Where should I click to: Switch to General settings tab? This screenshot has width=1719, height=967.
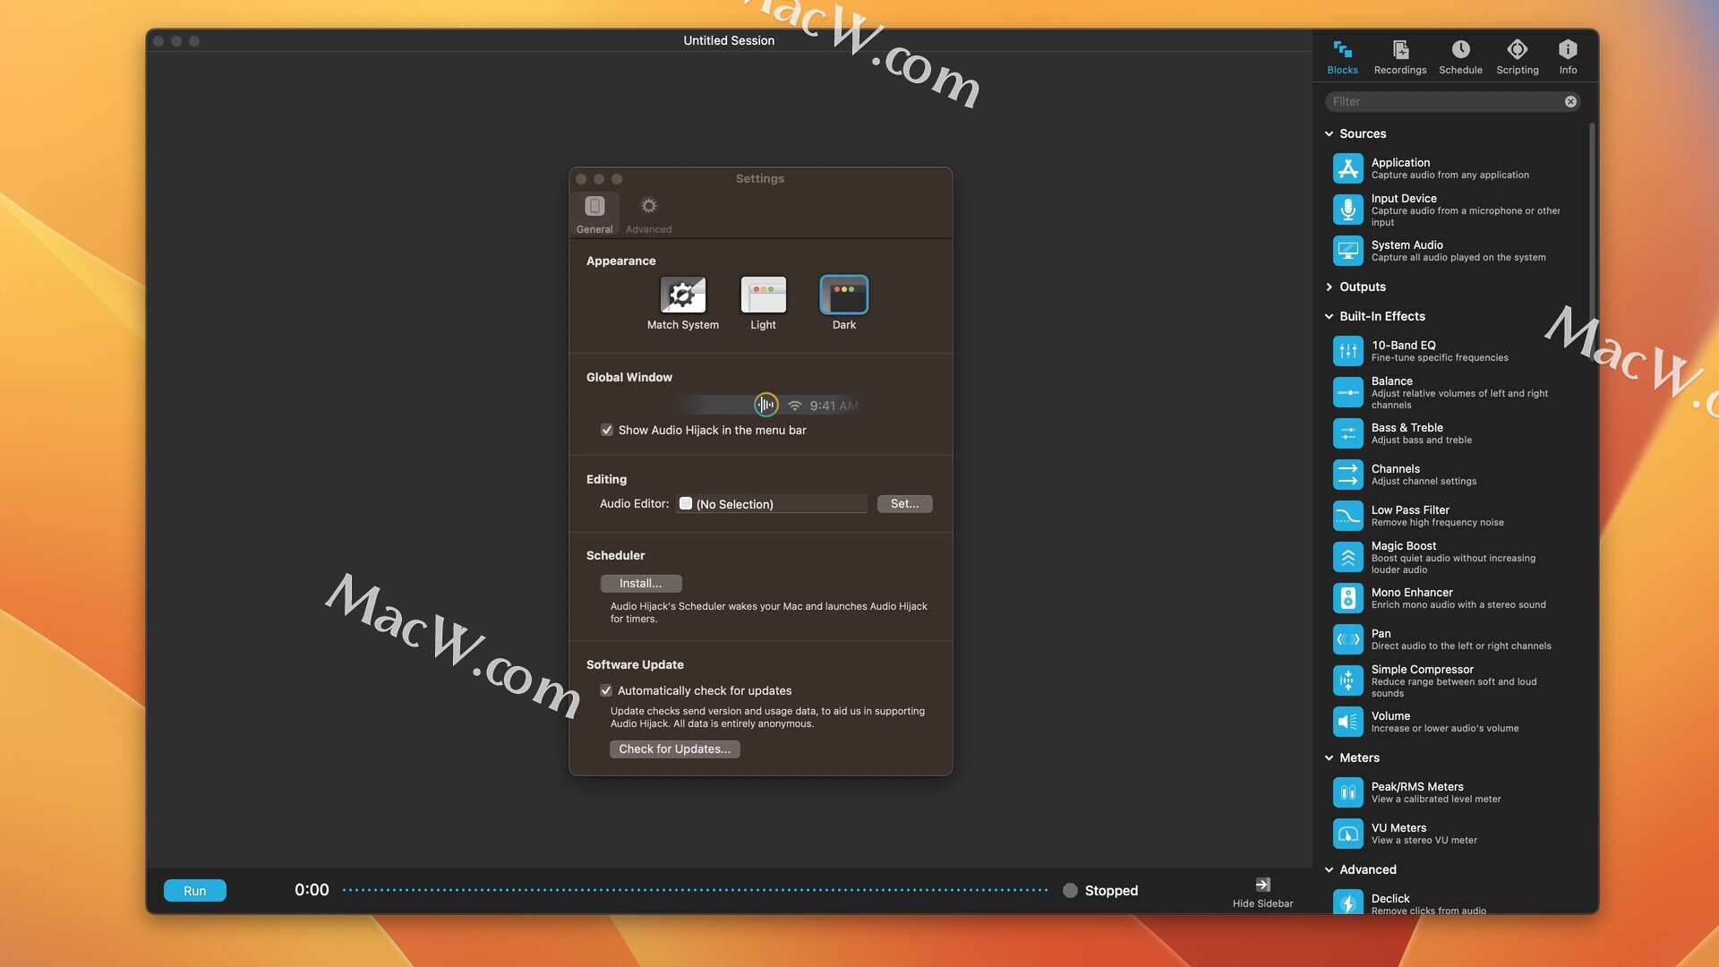tap(594, 215)
